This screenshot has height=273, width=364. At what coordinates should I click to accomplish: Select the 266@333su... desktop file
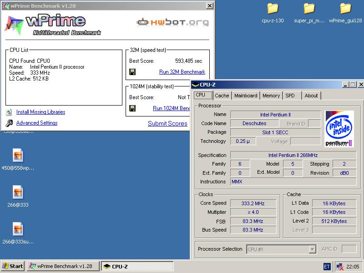18,233
